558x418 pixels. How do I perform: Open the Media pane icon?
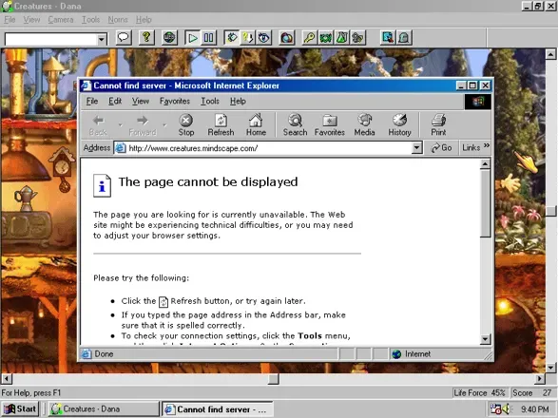click(x=364, y=125)
